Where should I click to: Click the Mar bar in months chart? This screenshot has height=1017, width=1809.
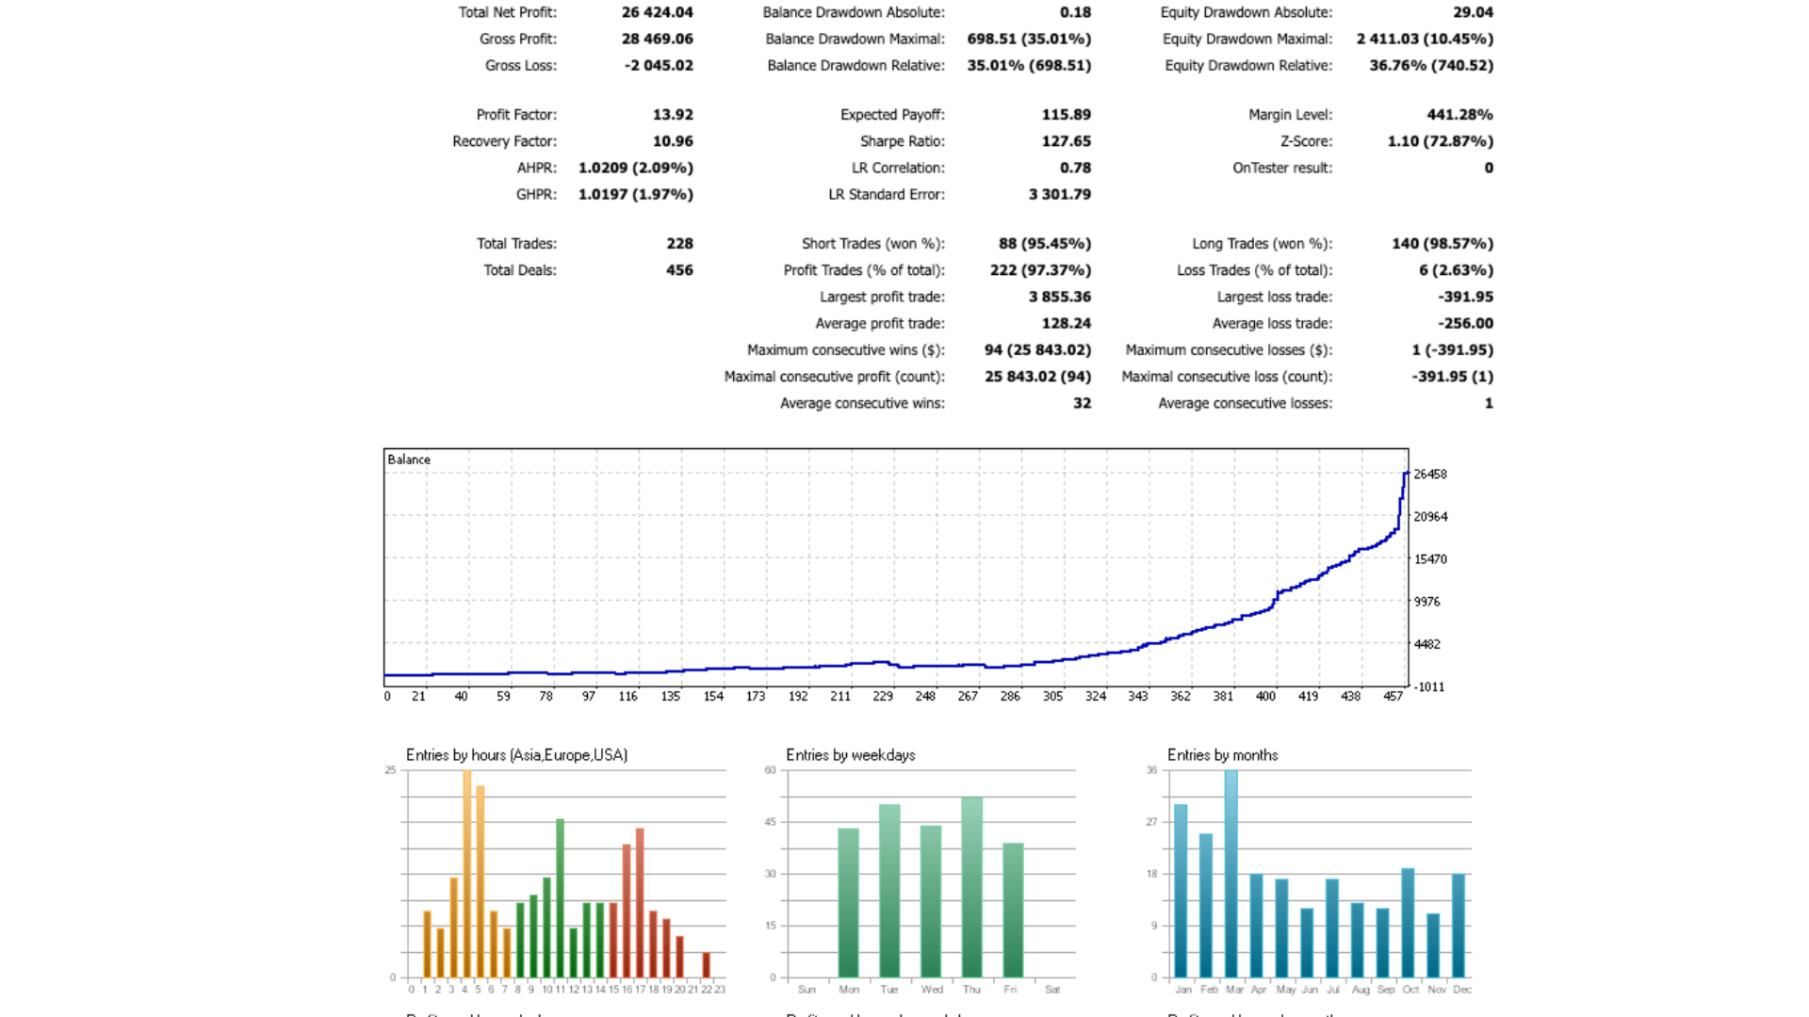[1230, 873]
